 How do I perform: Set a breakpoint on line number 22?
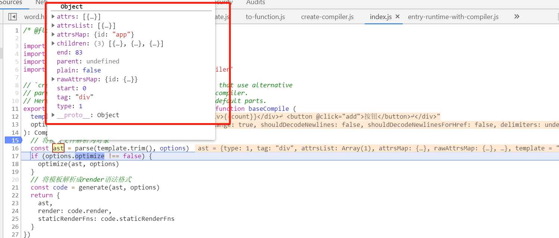click(15, 195)
